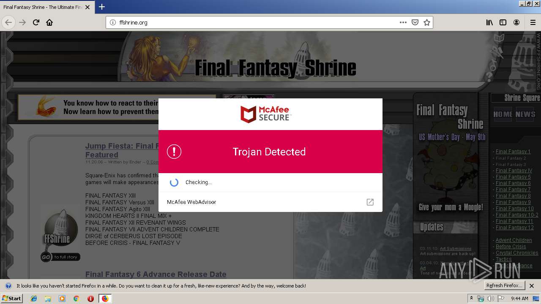Click McAfee WebAdvisor text in popup
The width and height of the screenshot is (541, 304).
tap(191, 202)
